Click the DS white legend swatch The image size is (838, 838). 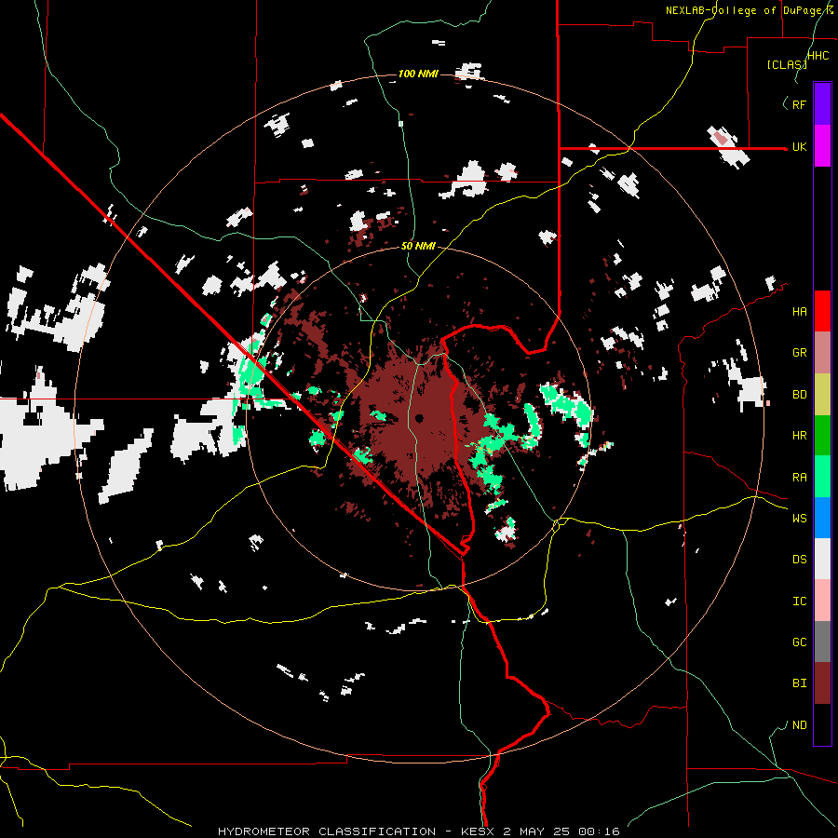pos(822,559)
